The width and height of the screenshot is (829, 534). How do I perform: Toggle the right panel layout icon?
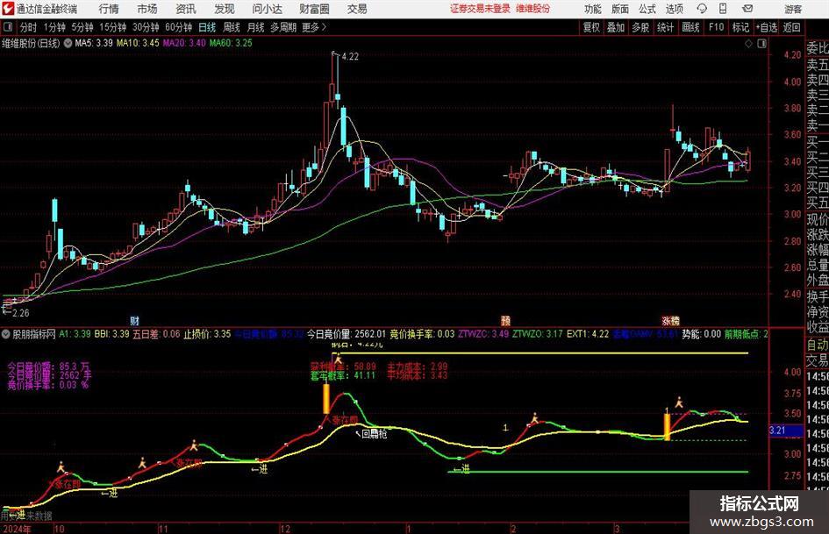click(x=761, y=44)
